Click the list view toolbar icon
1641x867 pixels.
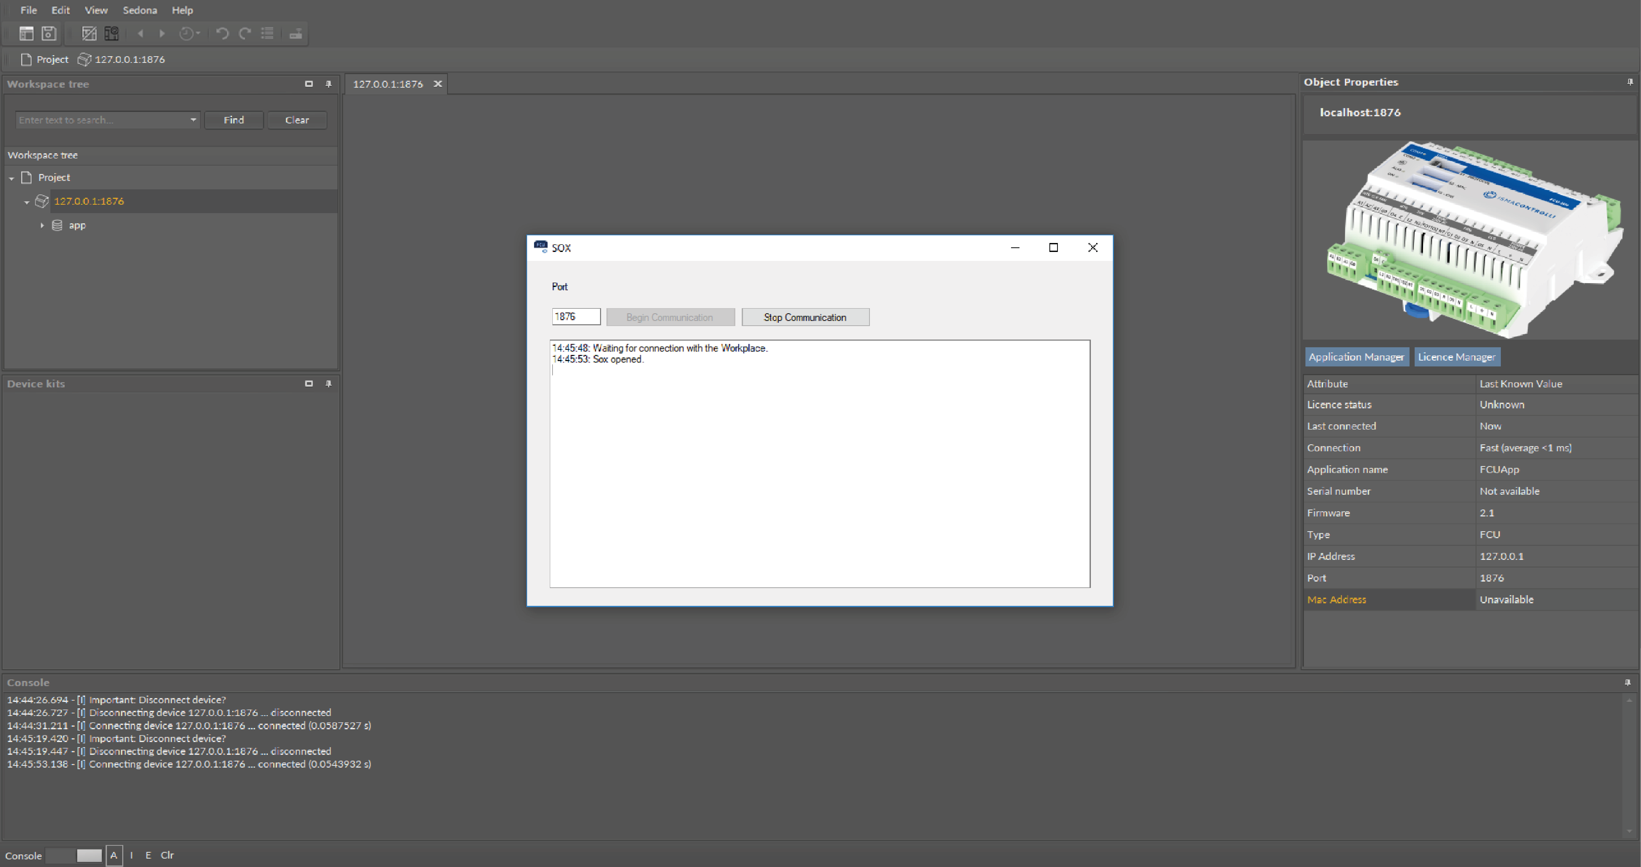pos(268,33)
